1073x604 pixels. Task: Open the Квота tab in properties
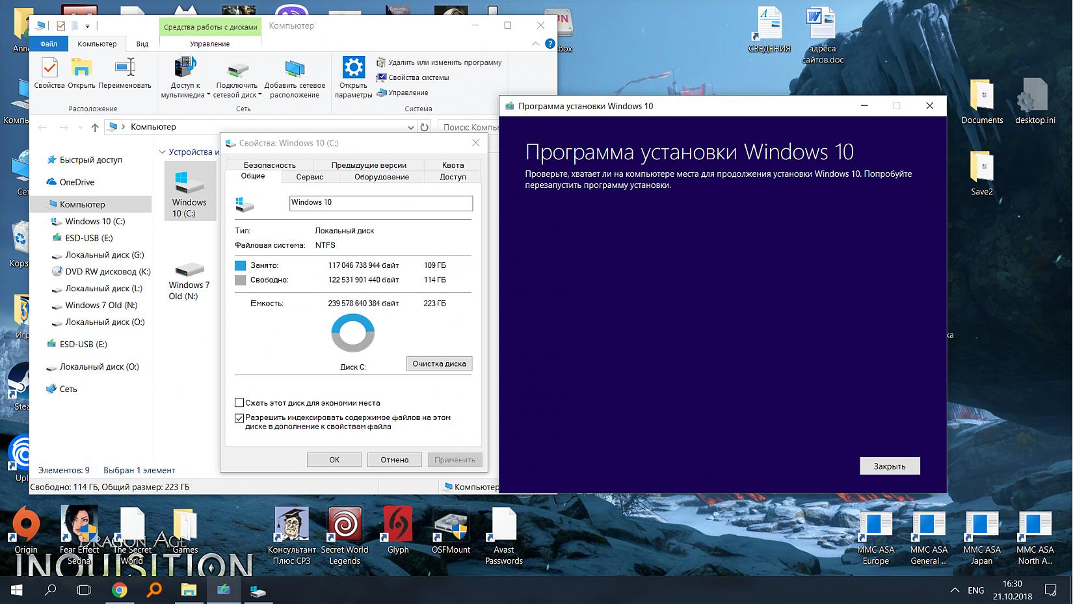coord(453,165)
